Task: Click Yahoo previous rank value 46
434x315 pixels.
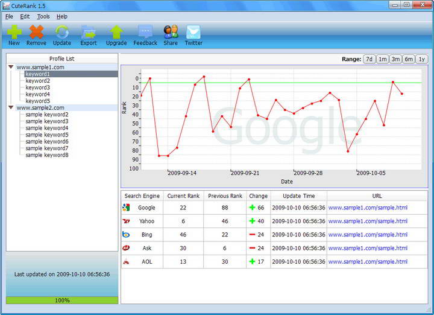Action: 225,221
